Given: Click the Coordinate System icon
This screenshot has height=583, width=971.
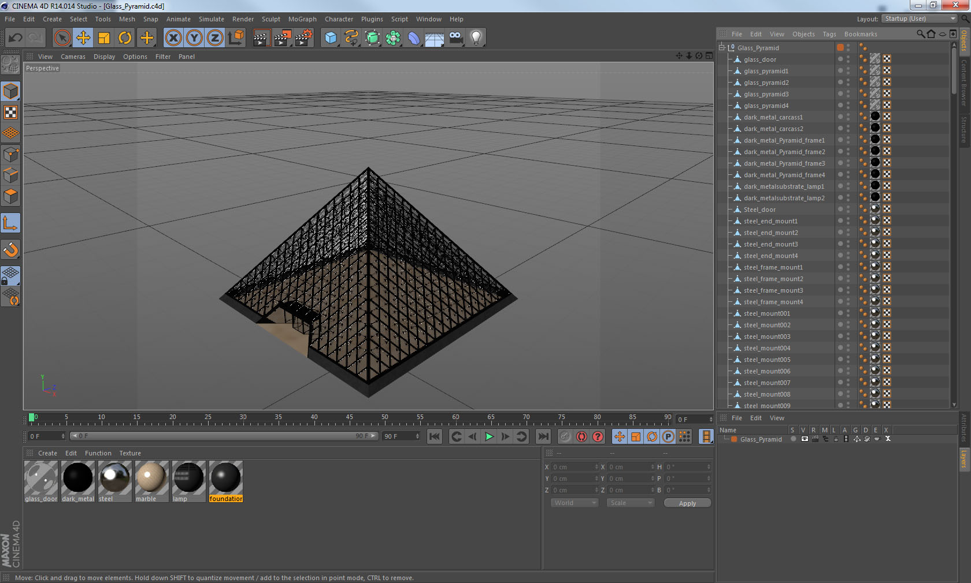Looking at the screenshot, I should 236,38.
